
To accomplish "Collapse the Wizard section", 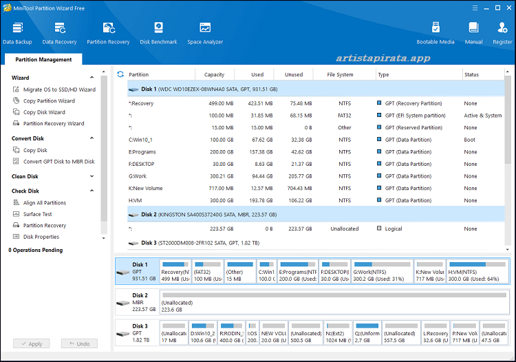I will point(92,78).
